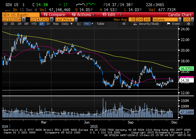Screen dimensions: 196x139
Task: Open the Edit menu dropdown
Action: click(109, 15)
